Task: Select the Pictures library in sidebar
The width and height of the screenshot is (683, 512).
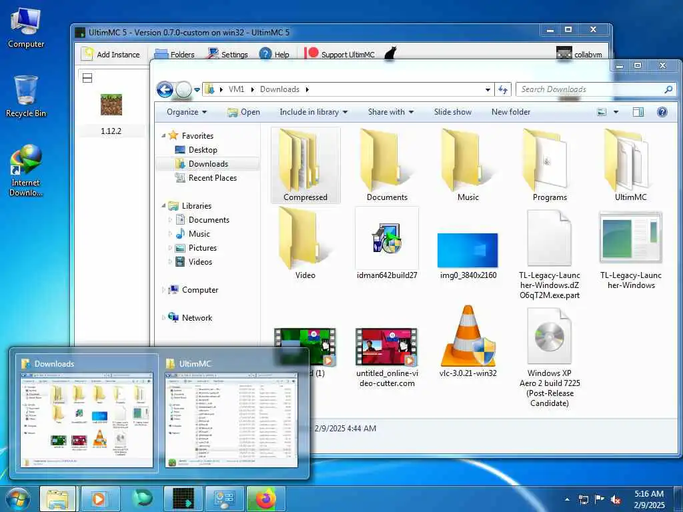Action: (x=203, y=248)
